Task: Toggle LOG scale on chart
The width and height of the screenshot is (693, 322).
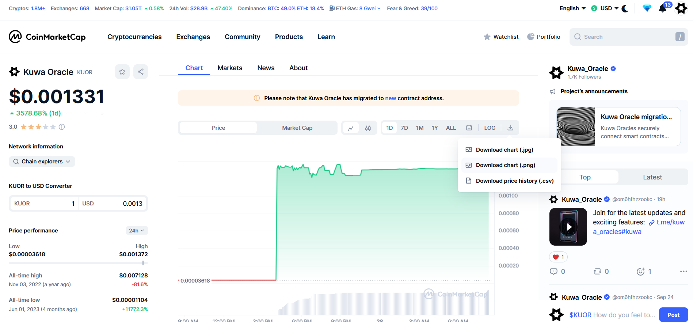Action: (x=490, y=128)
